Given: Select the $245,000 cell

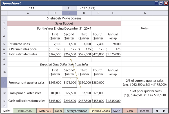Looking at the screenshot, I should tap(55, 82).
